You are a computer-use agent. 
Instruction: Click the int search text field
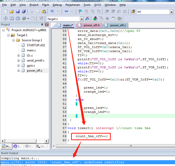click(153, 12)
